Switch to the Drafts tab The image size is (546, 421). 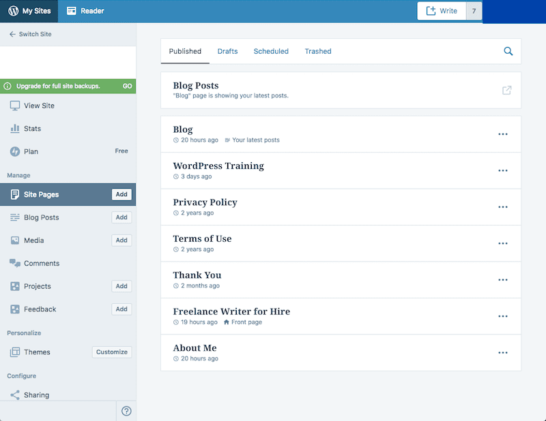click(x=227, y=52)
